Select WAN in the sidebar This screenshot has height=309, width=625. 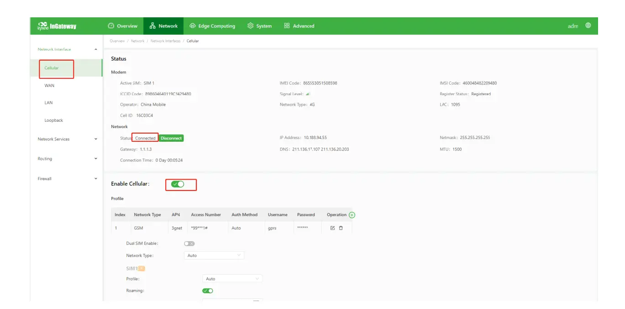pyautogui.click(x=49, y=86)
